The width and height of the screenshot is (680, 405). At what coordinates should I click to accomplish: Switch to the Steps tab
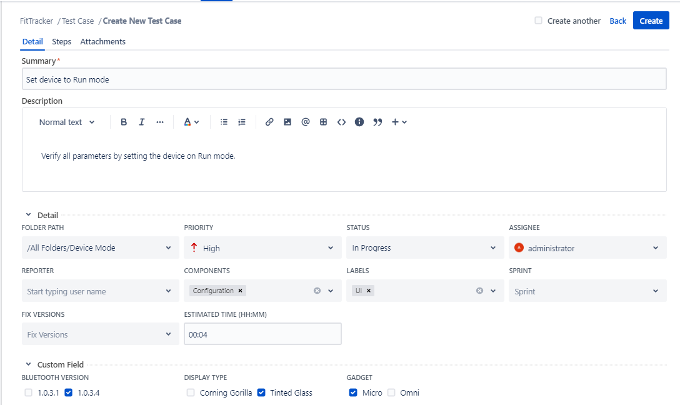pos(62,42)
